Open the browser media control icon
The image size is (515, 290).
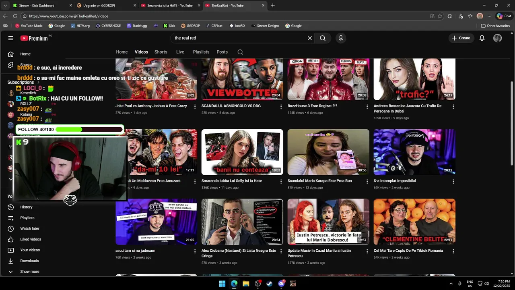click(x=460, y=16)
